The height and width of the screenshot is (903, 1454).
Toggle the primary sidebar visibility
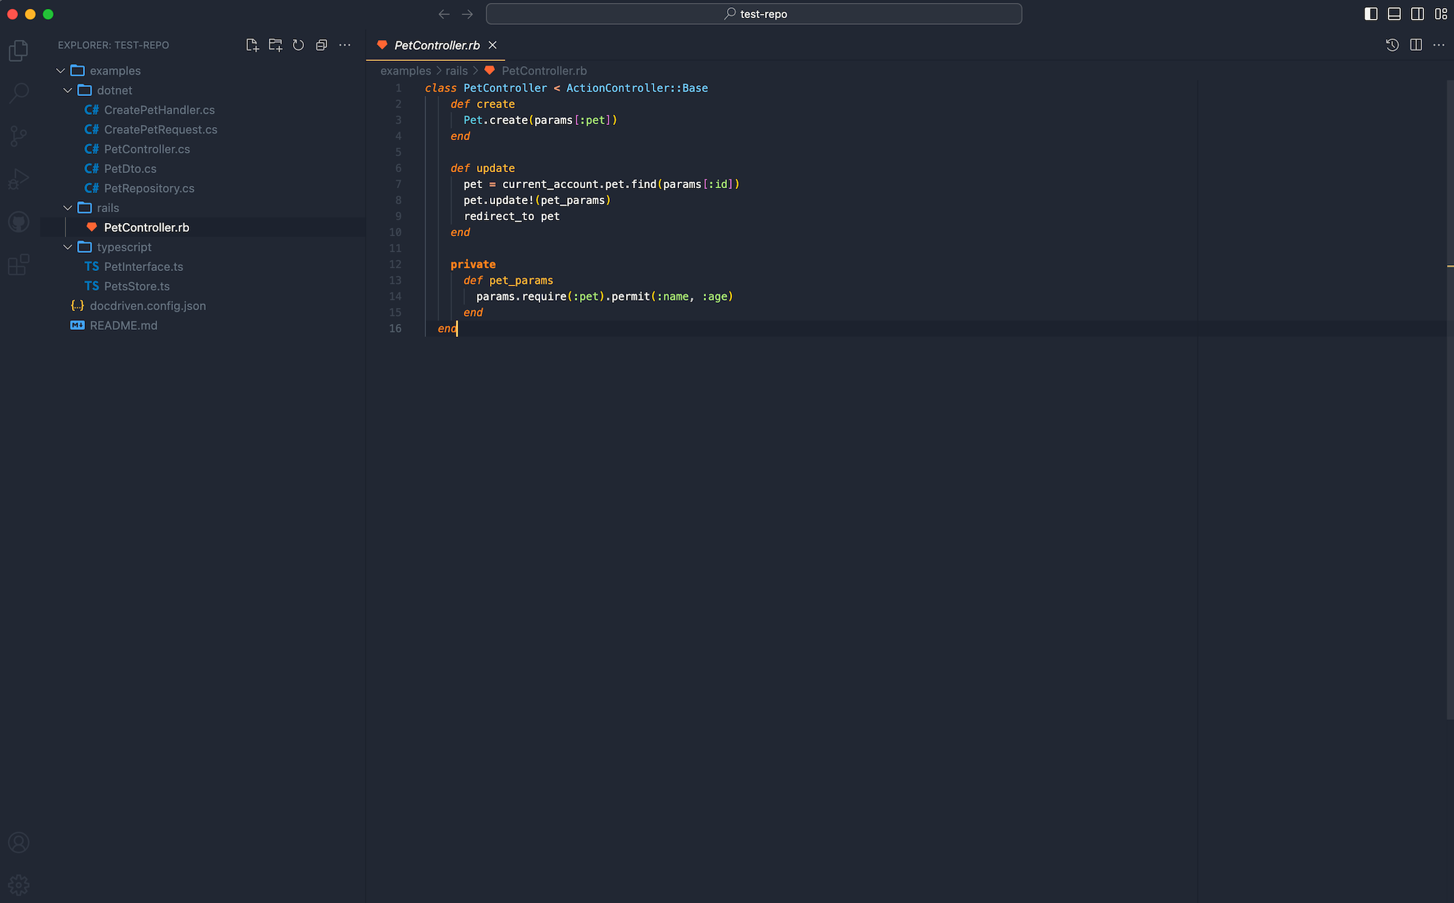click(1371, 14)
